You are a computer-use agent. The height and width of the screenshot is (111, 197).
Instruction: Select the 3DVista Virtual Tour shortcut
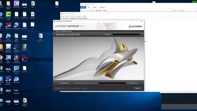16,59
